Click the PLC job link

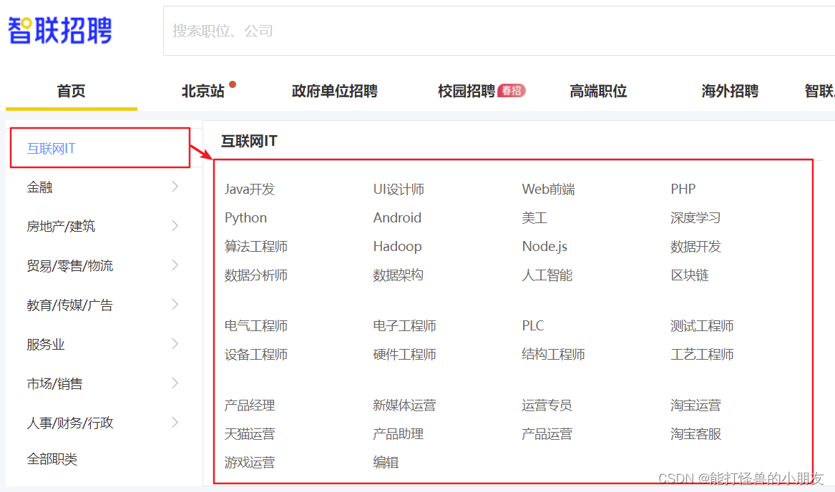(x=533, y=326)
